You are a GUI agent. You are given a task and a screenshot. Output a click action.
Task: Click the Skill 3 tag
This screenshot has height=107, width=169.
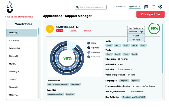coord(126,45)
